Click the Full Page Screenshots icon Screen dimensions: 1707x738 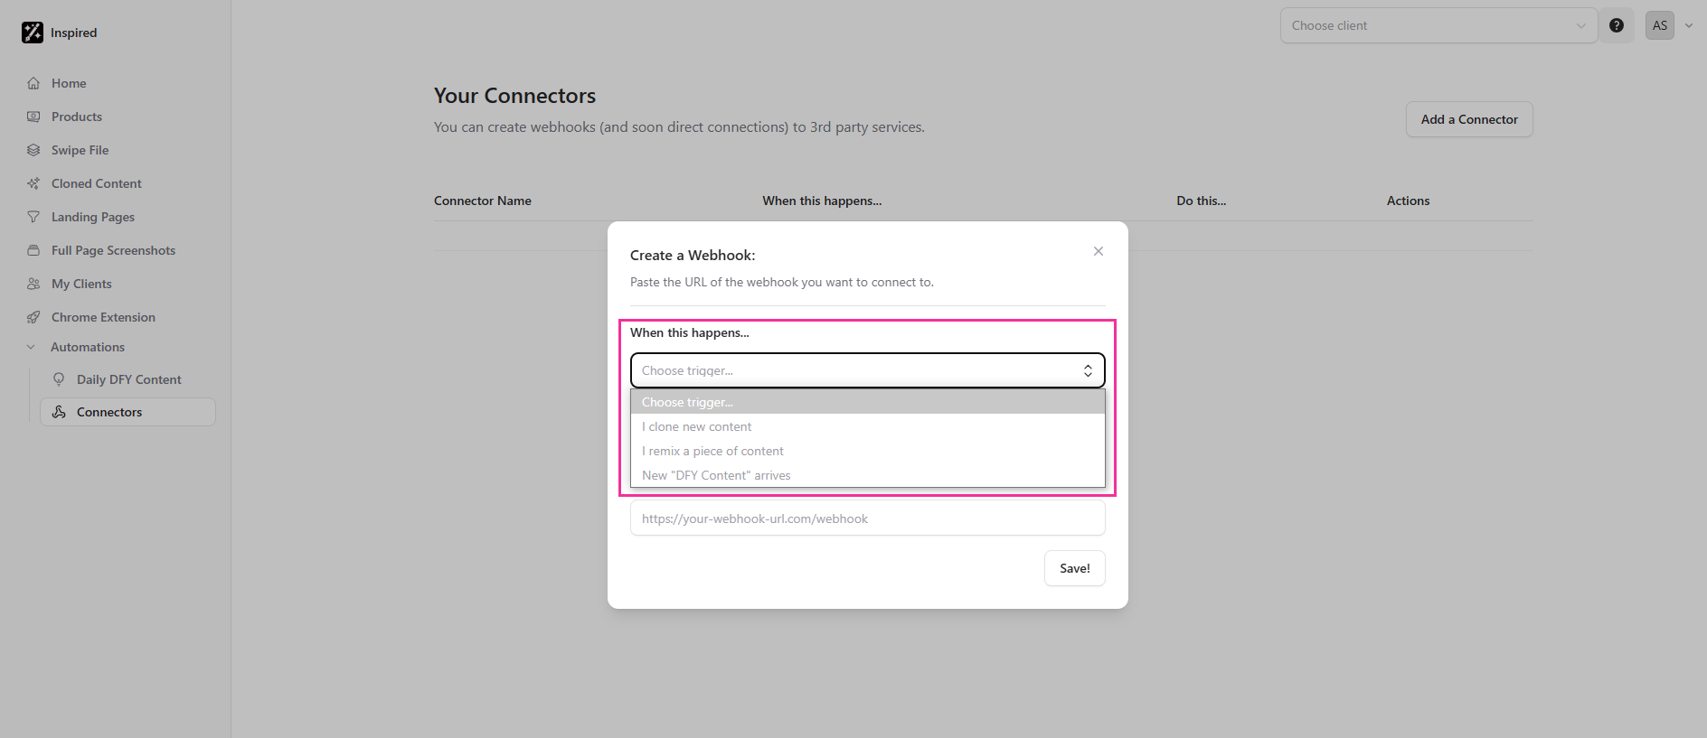point(33,250)
